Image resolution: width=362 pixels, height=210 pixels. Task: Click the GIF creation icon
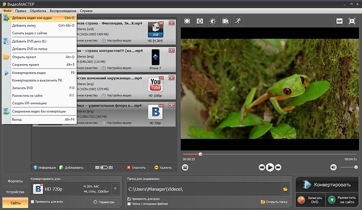(x=339, y=21)
